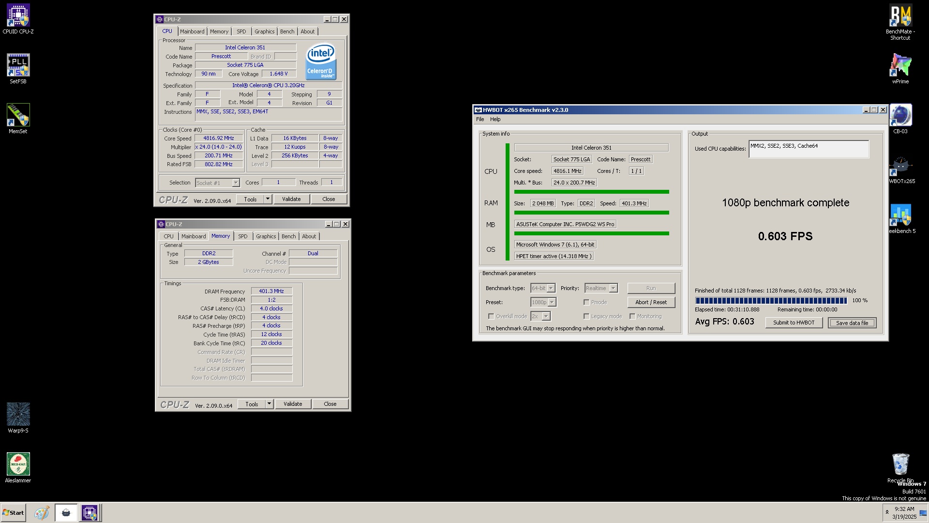Switch to Memory tab in top CPU-Z window
929x523 pixels.
coord(219,31)
